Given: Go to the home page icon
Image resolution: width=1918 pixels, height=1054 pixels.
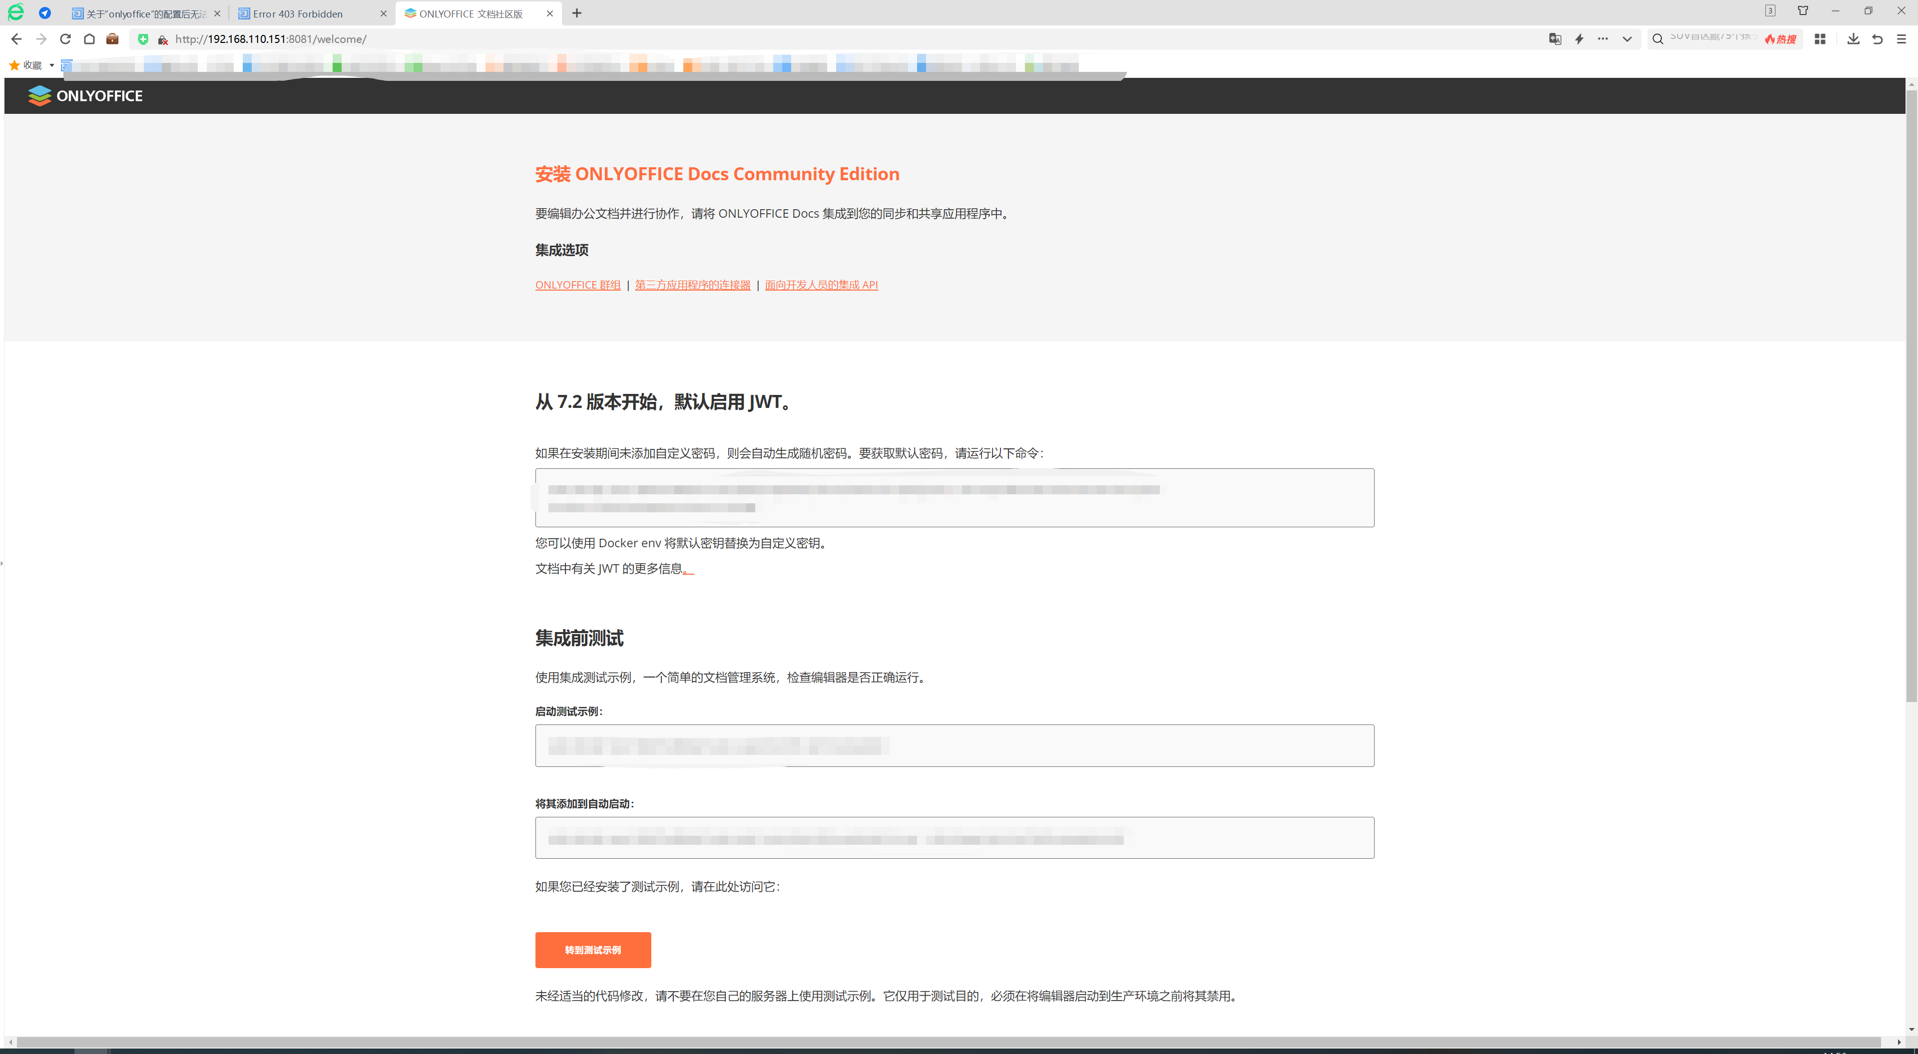Looking at the screenshot, I should click(x=89, y=39).
